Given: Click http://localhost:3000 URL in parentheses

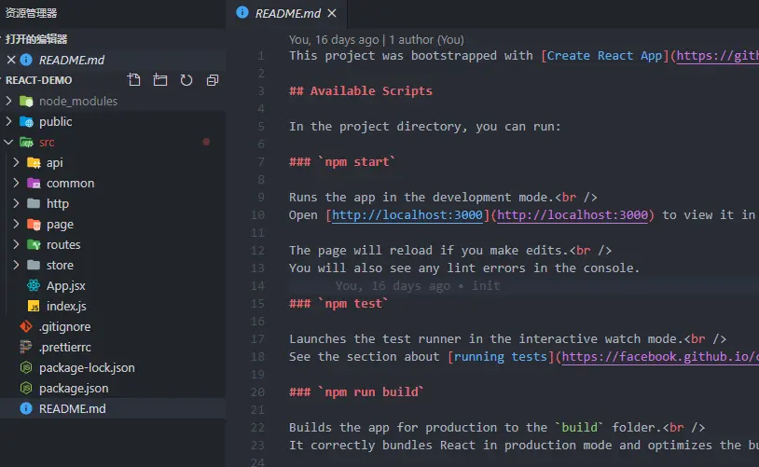Looking at the screenshot, I should [x=573, y=215].
